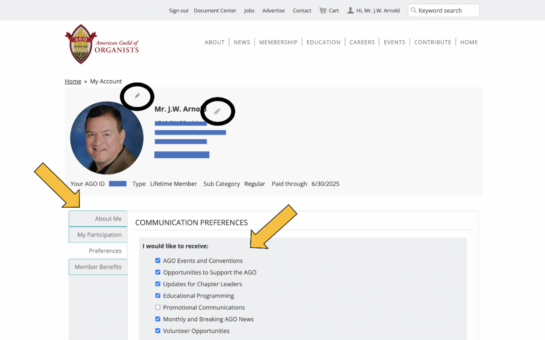The image size is (545, 340).
Task: Click the Jobs link
Action: coord(249,10)
